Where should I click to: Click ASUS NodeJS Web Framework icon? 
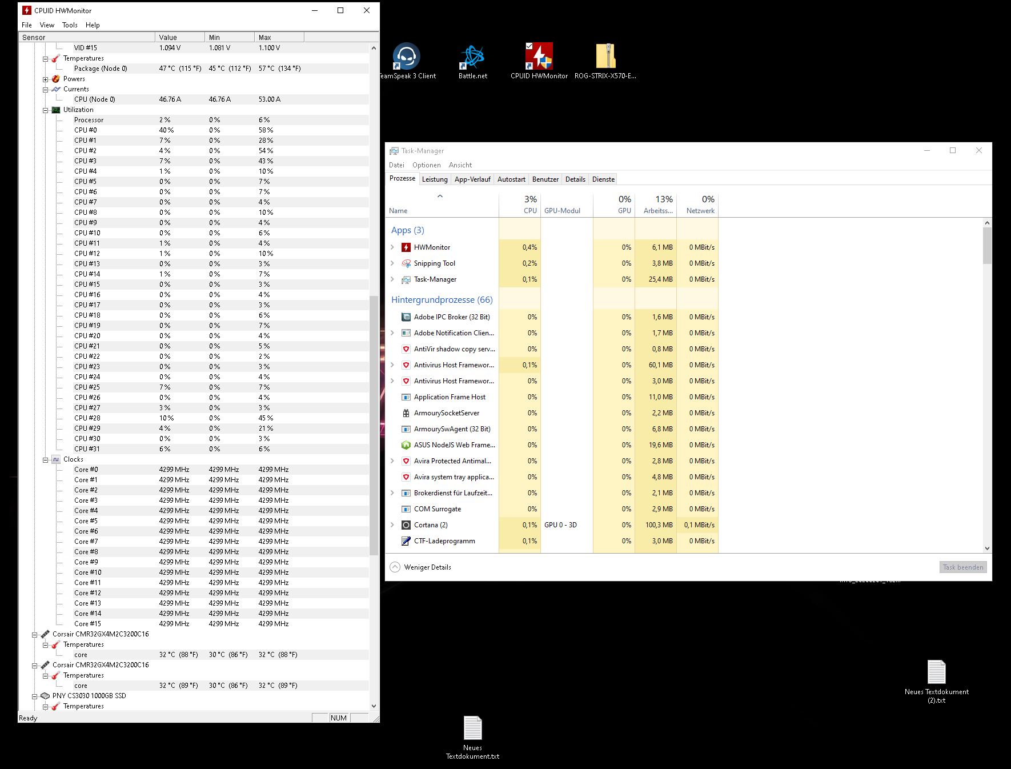(x=406, y=445)
